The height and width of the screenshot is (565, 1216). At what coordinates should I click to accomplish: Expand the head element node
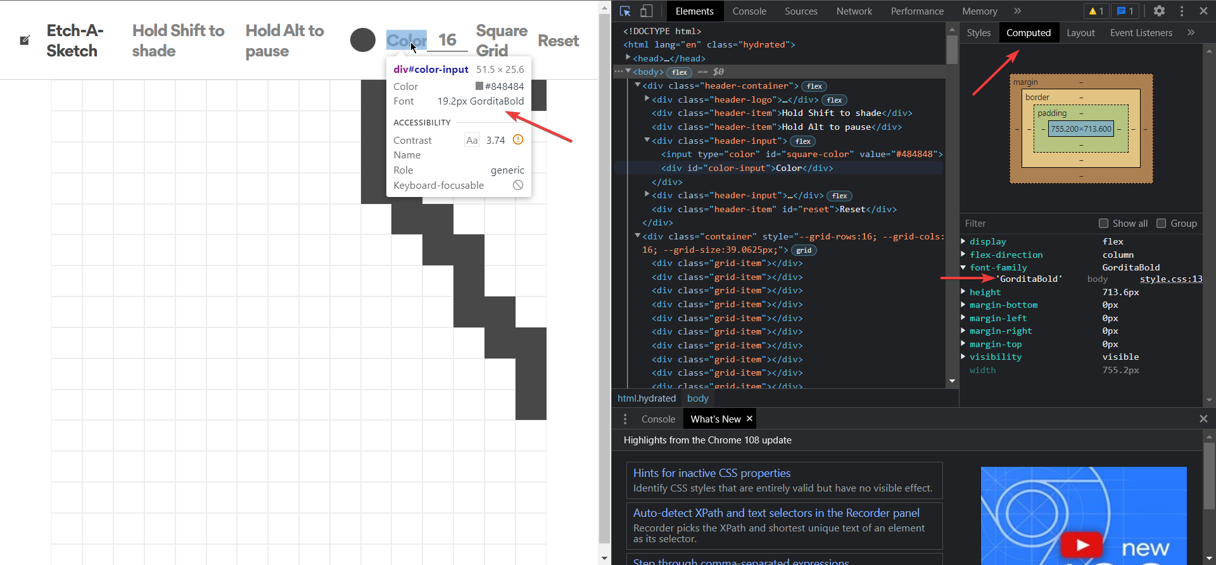pyautogui.click(x=628, y=58)
